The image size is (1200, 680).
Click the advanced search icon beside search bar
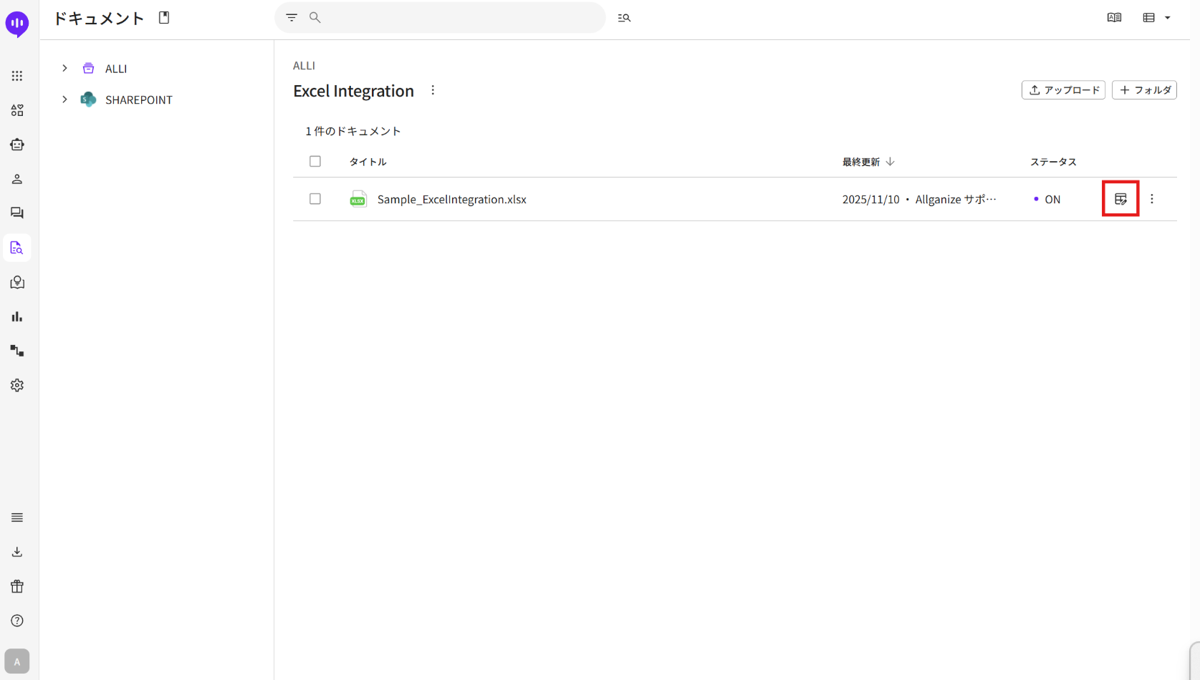tap(624, 18)
